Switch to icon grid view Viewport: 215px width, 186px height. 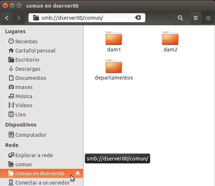click(208, 18)
